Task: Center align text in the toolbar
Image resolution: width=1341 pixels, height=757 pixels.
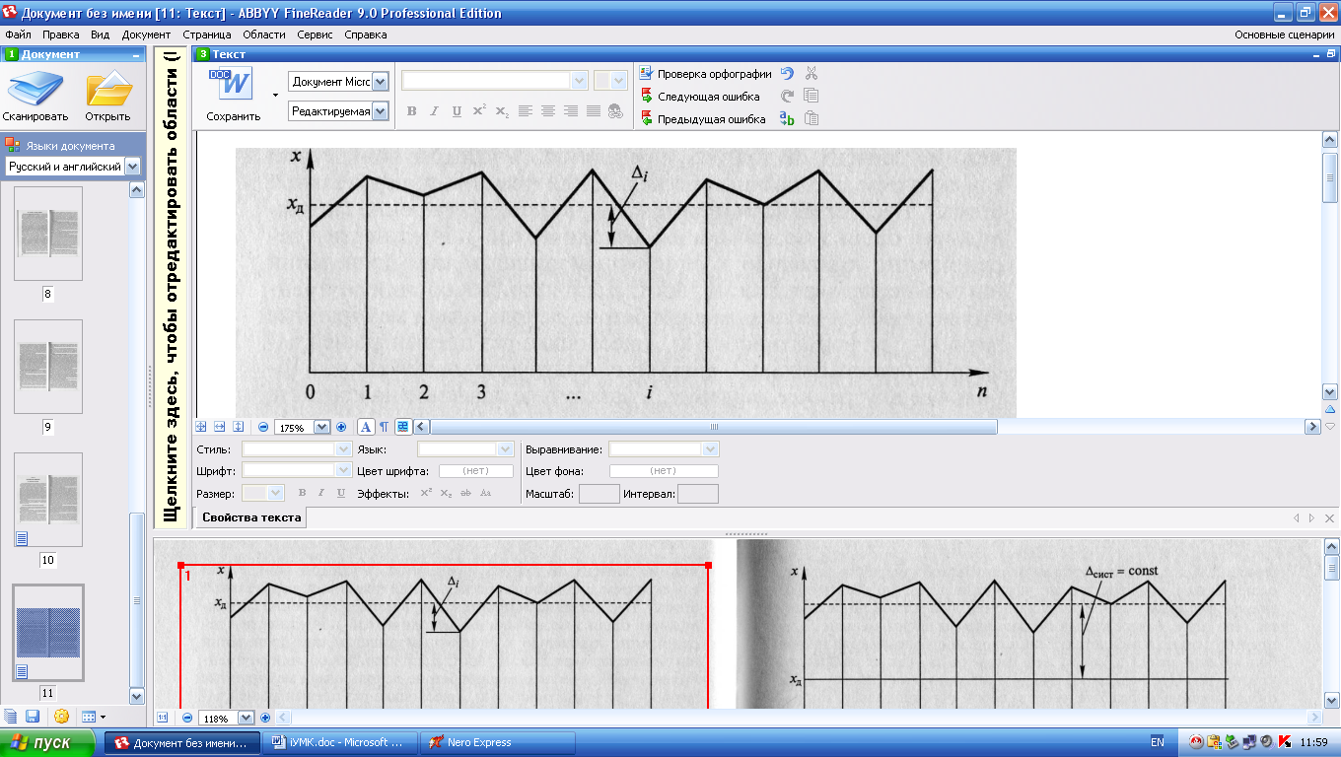Action: tap(548, 111)
